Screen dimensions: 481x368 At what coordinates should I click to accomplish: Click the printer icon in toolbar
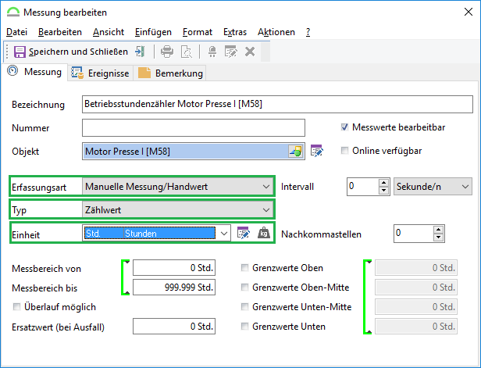pos(167,52)
